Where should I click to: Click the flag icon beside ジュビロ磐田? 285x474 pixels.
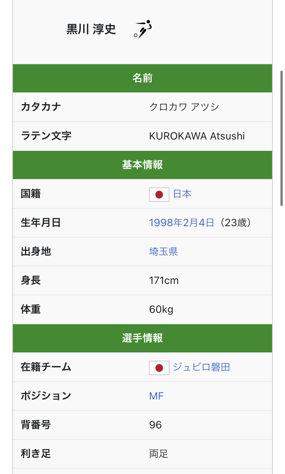point(159,368)
